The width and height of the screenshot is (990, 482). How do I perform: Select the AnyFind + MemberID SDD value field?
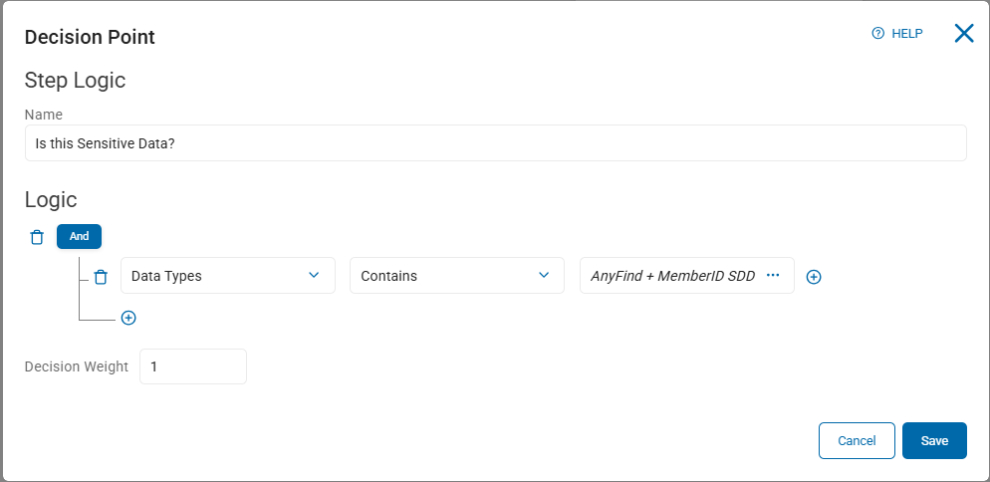672,276
